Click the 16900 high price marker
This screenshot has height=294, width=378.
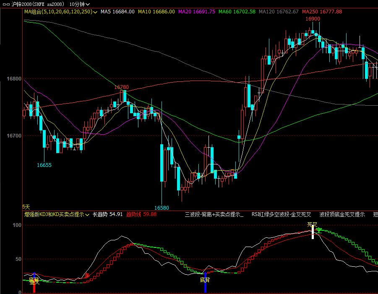[x=313, y=19]
